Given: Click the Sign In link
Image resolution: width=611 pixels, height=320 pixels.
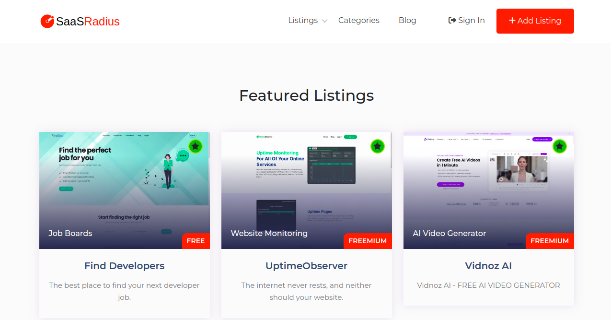Looking at the screenshot, I should click(466, 20).
